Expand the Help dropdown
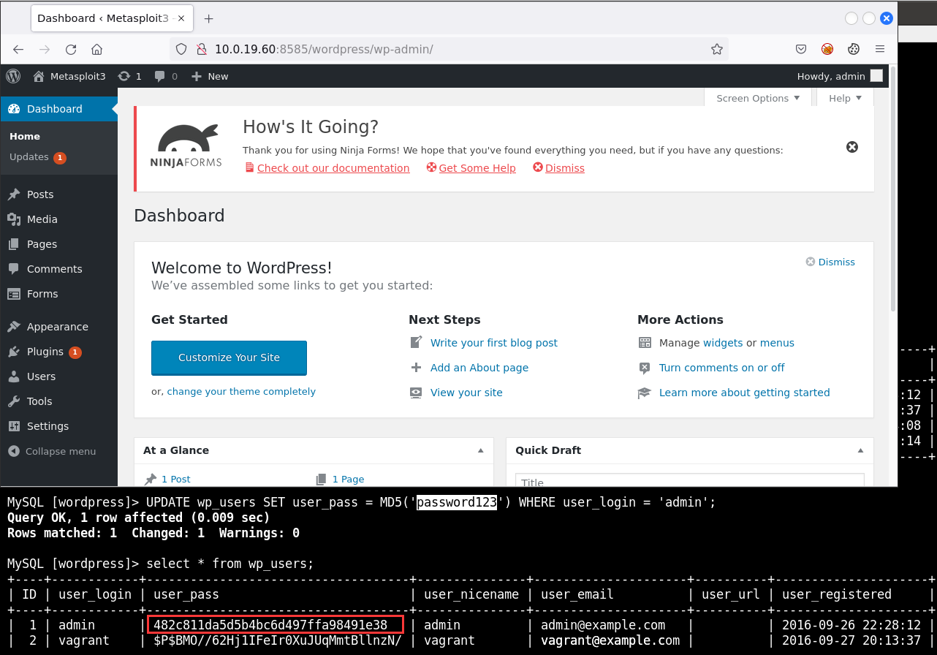This screenshot has height=655, width=937. click(845, 98)
